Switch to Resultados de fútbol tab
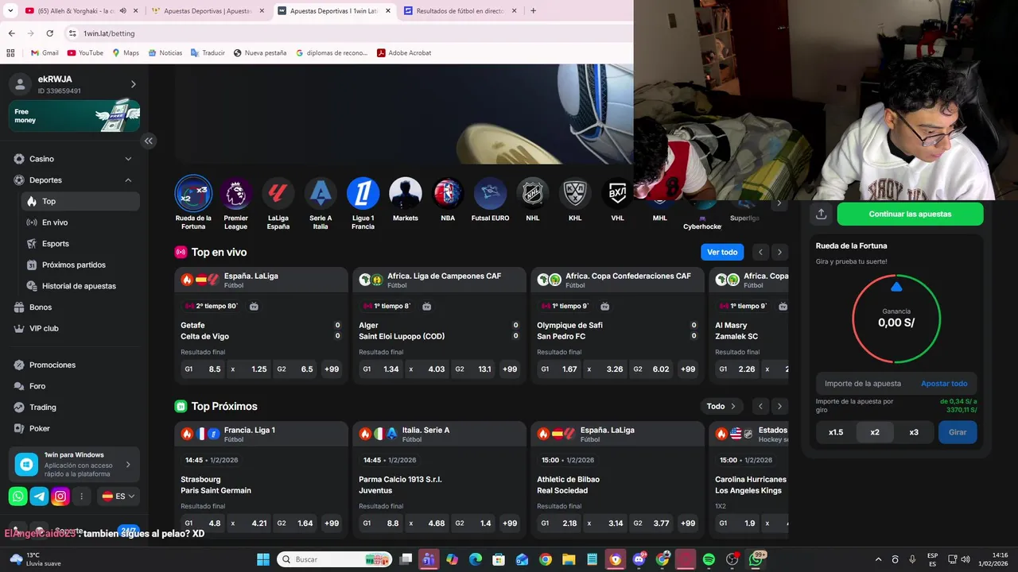1018x572 pixels. coord(460,11)
